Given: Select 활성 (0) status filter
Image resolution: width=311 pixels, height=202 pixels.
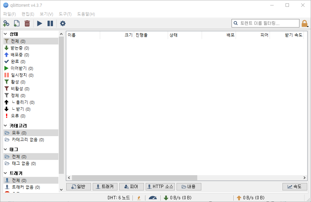Looking at the screenshot, I should click(31, 82).
